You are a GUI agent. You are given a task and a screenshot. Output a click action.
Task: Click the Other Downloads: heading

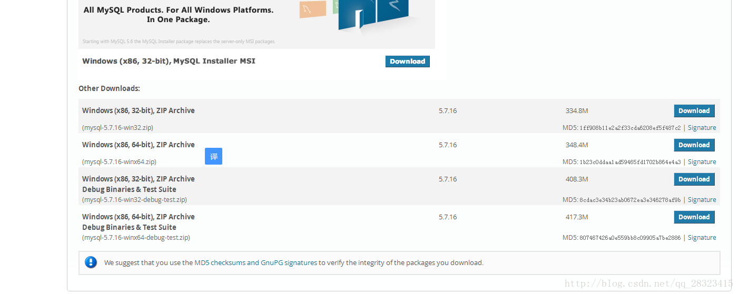(x=109, y=88)
